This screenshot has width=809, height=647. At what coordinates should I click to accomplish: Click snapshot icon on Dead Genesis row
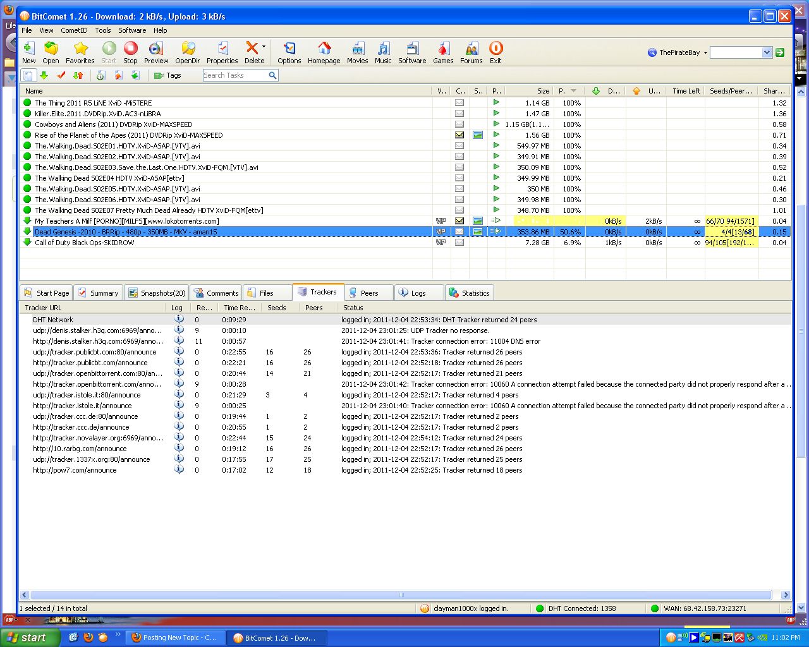tap(478, 232)
